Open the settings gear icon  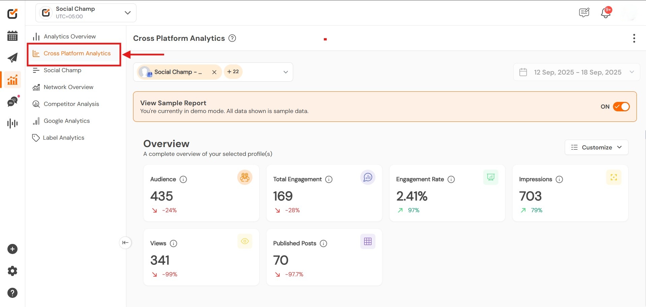click(12, 271)
